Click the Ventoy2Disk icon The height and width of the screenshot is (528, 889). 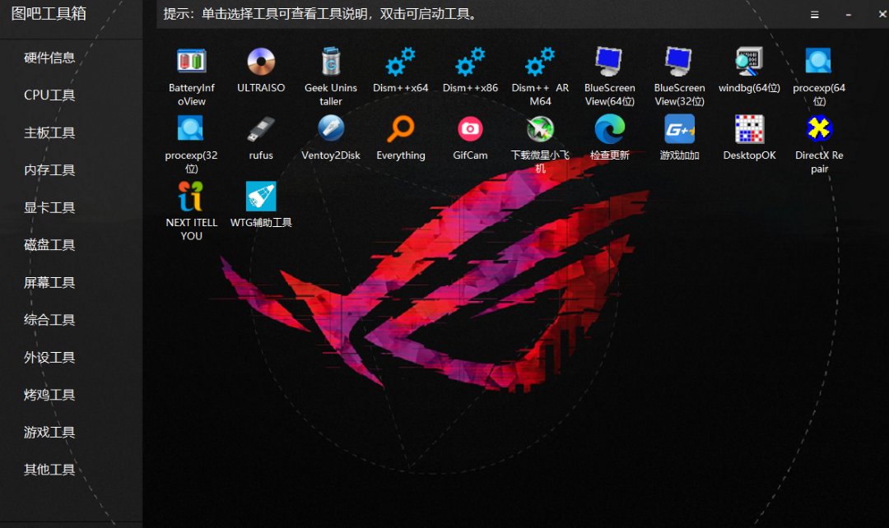331,129
